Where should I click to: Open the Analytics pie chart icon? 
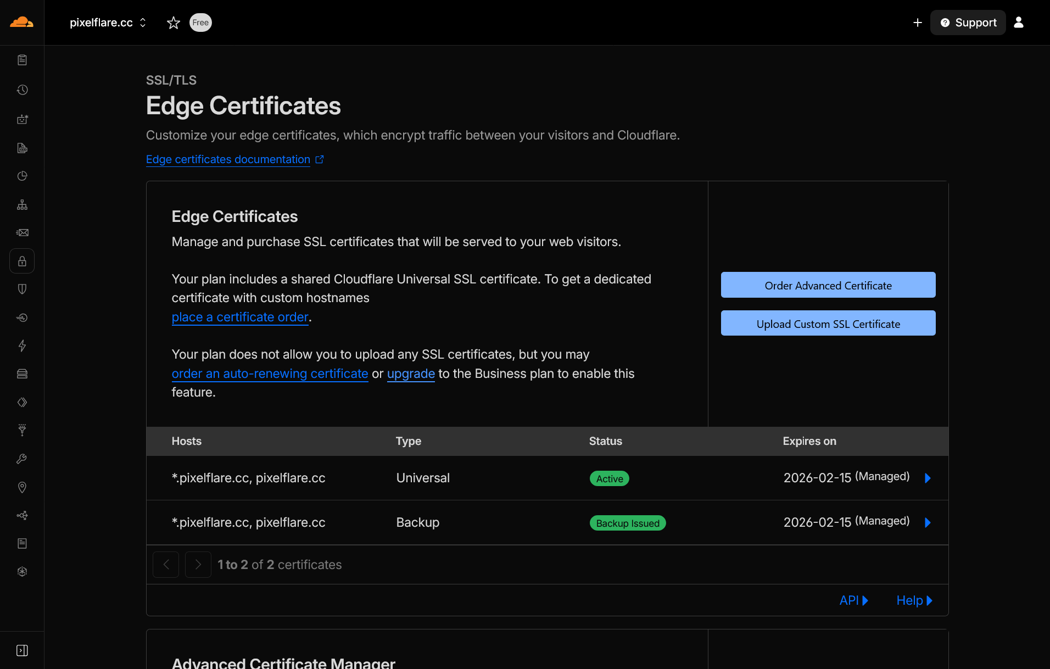coord(22,176)
